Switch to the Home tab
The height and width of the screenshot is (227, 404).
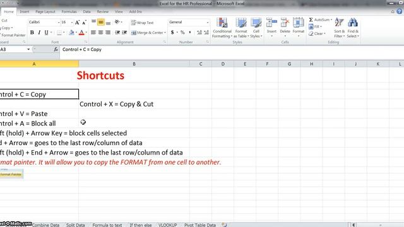click(8, 12)
